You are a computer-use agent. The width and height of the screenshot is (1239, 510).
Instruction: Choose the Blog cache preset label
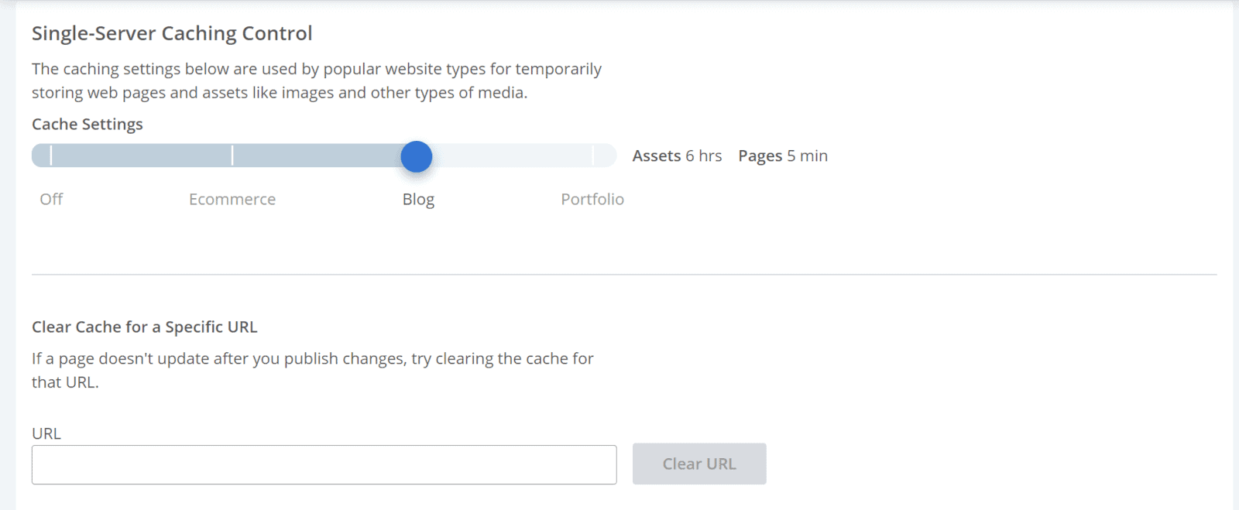(x=418, y=200)
